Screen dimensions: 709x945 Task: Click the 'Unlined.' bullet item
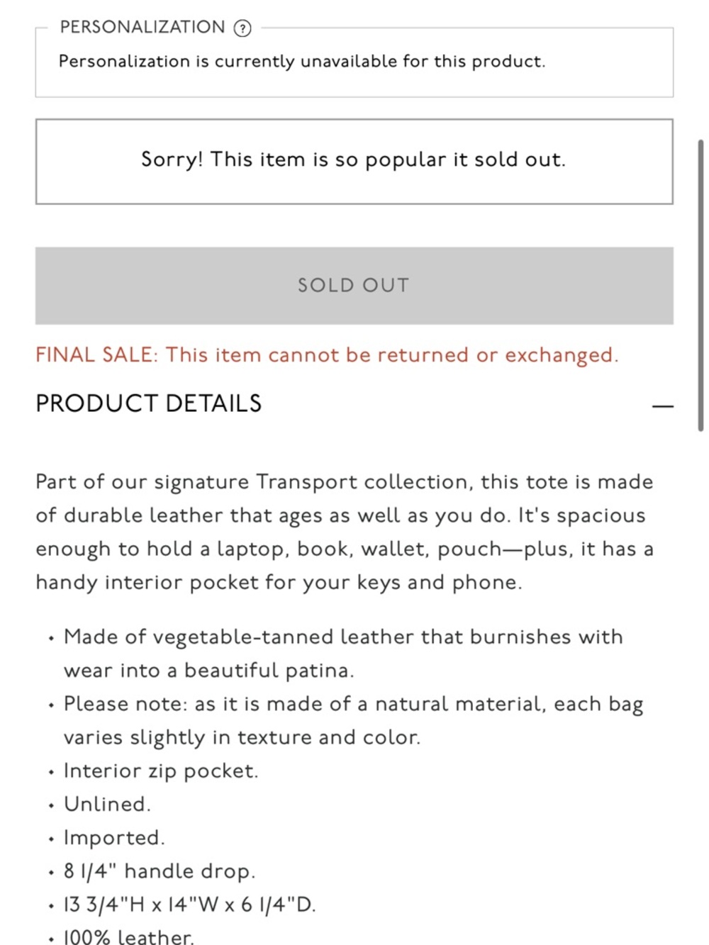pyautogui.click(x=107, y=804)
